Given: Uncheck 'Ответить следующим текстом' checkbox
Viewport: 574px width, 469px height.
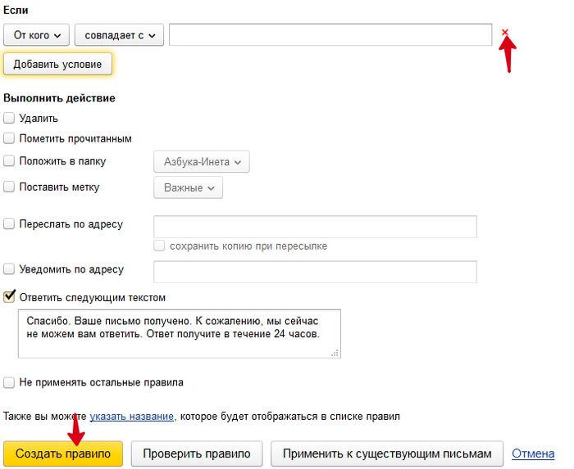Looking at the screenshot, I should (9, 296).
